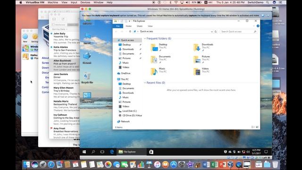Open the Windows Store taskbar icon
Screen dimensions: 302x170
click(151, 152)
